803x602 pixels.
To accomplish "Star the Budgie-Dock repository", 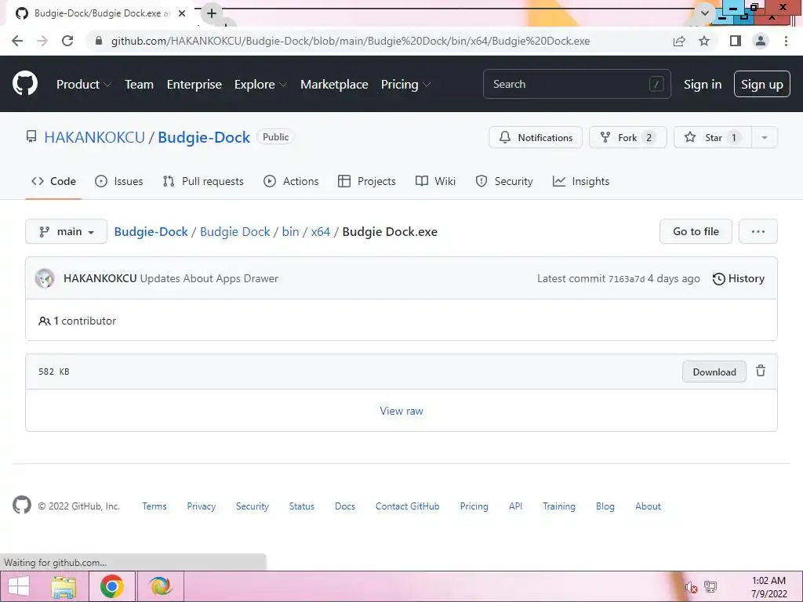I will [x=713, y=137].
